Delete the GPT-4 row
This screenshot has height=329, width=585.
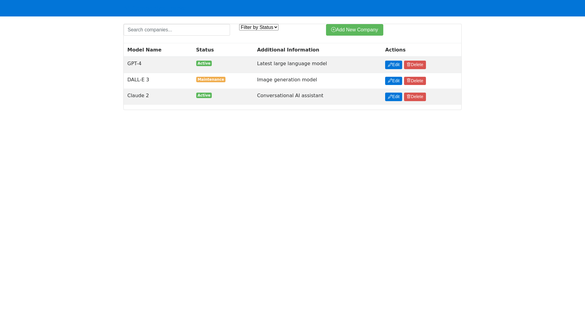pos(415,65)
